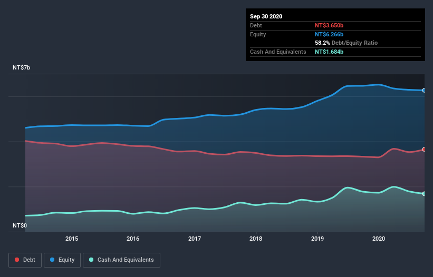Click the Equity value NT$6.266b
Image resolution: width=433 pixels, height=277 pixels.
(x=329, y=34)
